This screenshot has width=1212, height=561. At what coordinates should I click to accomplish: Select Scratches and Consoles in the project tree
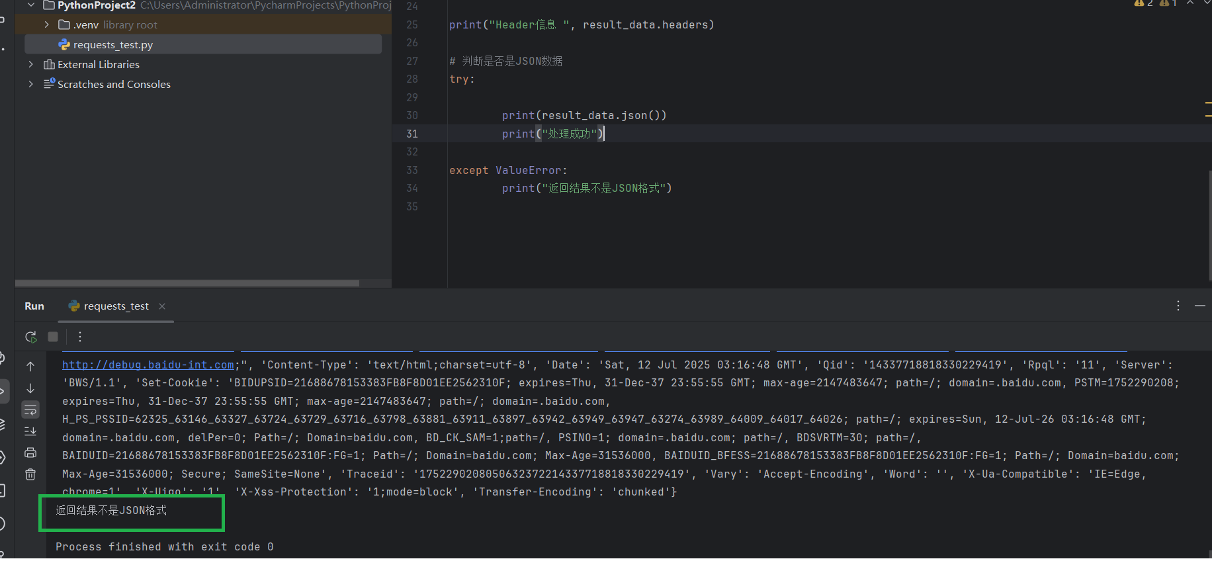114,84
